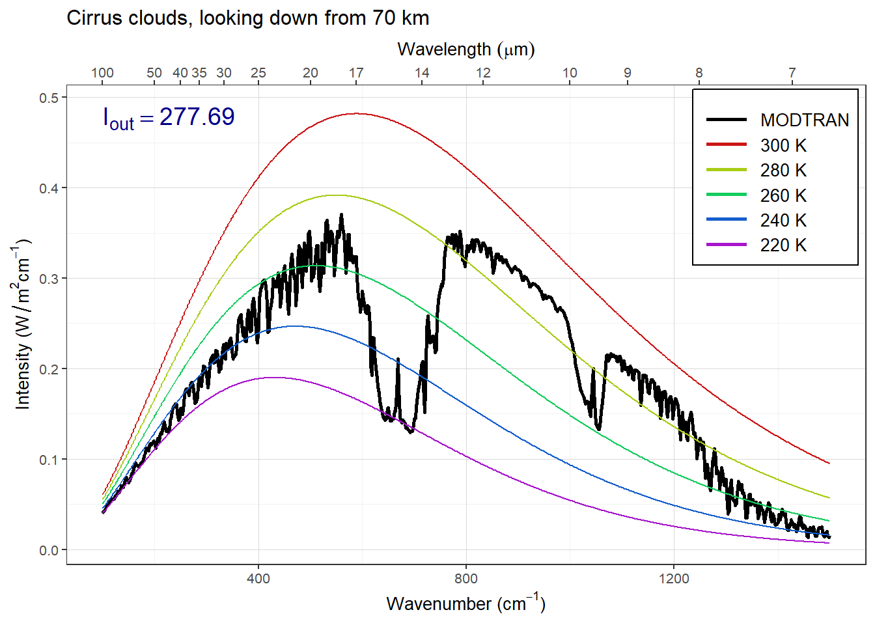Click the 'Wavenumber (cm⁻¹)' bottom axis title
Screen dimensions: 875x625
pyautogui.click(x=466, y=603)
